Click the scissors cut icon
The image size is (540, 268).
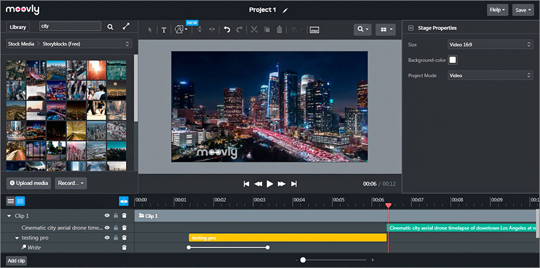pos(254,29)
